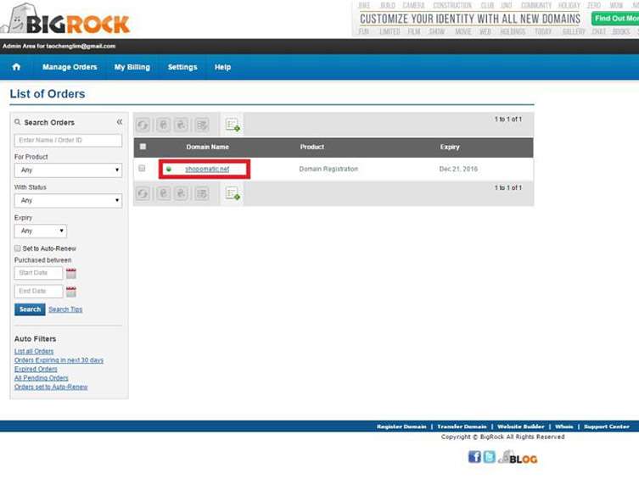Go to the home icon in navigation
The image size is (639, 479).
pos(16,67)
